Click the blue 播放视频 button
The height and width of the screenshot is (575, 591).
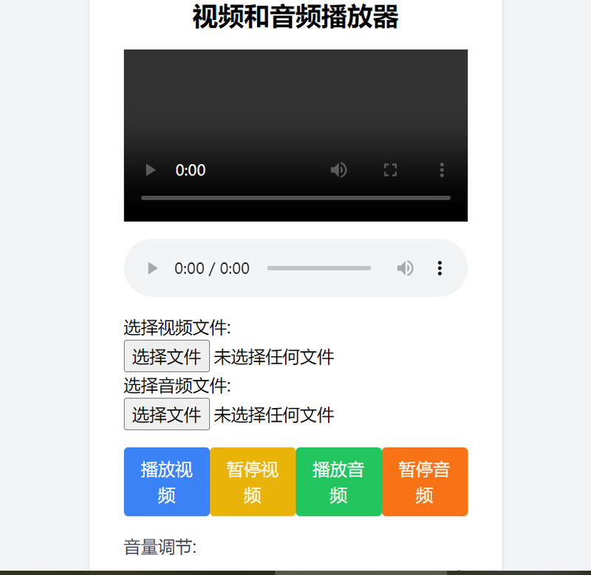167,481
